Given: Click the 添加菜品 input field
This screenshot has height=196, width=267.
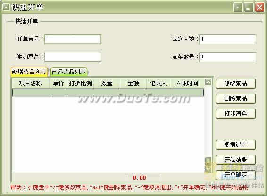Looking at the screenshot, I should (73, 57).
